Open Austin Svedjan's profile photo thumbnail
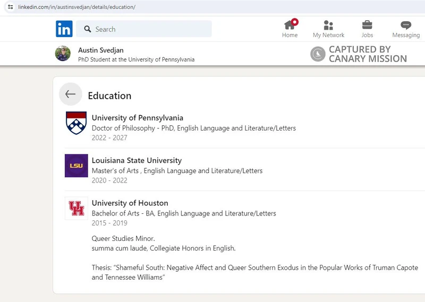 point(63,54)
